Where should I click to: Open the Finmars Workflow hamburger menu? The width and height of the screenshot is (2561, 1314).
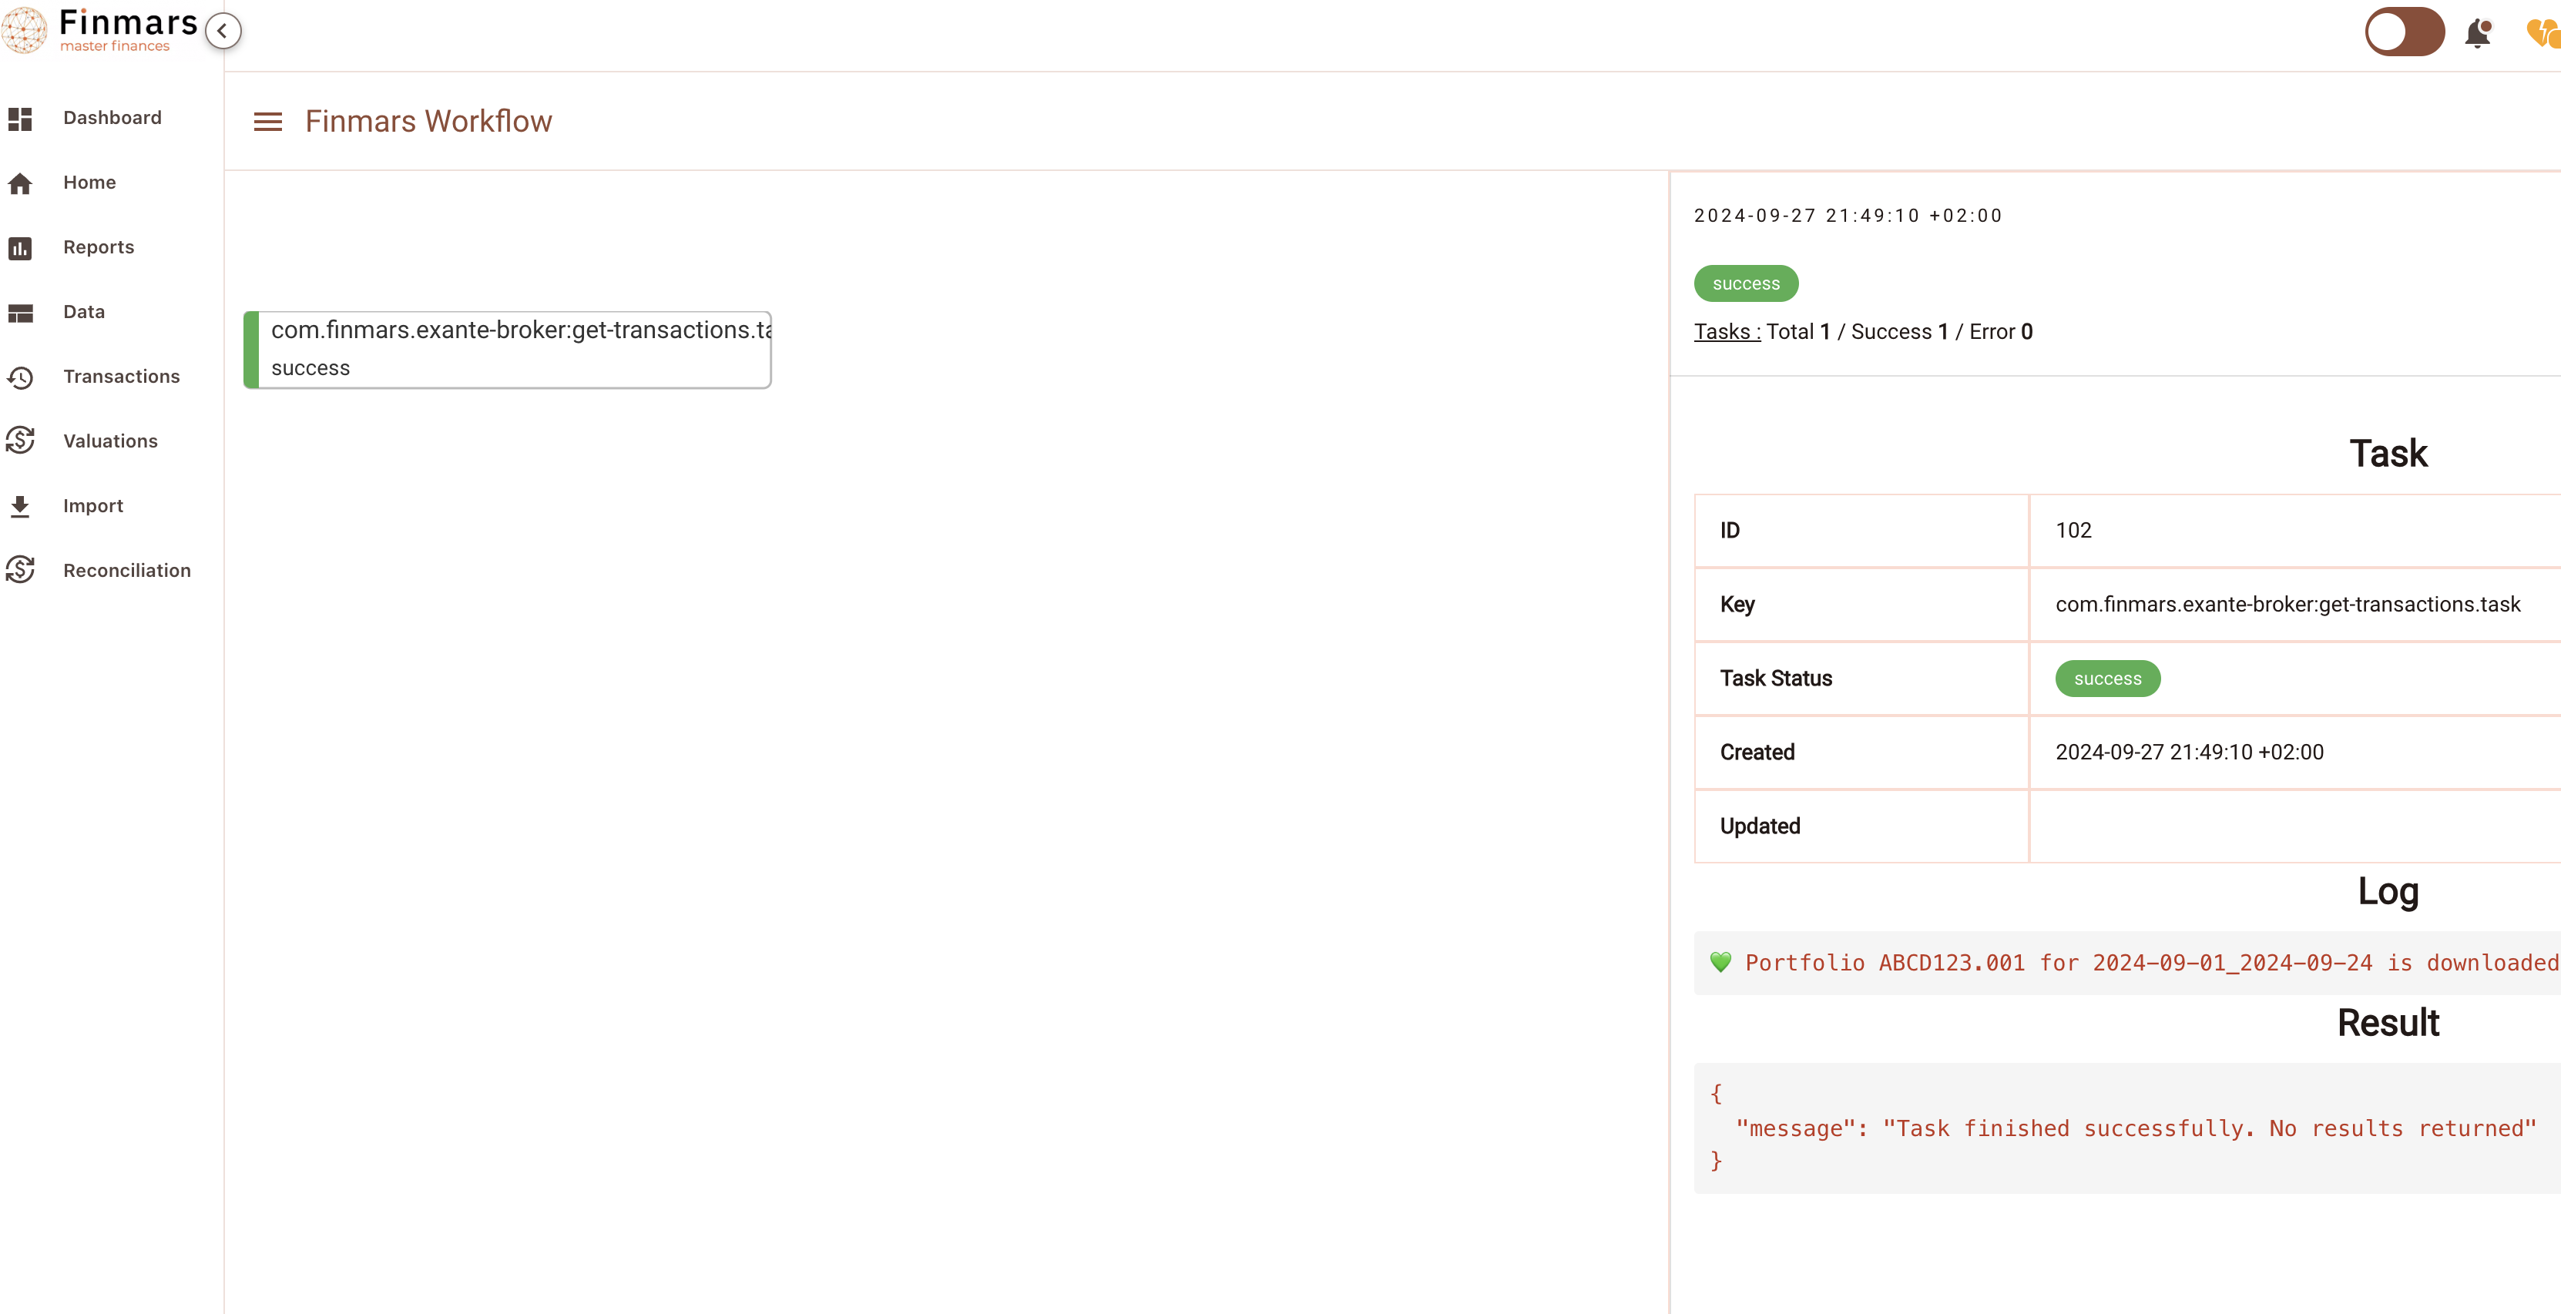267,121
